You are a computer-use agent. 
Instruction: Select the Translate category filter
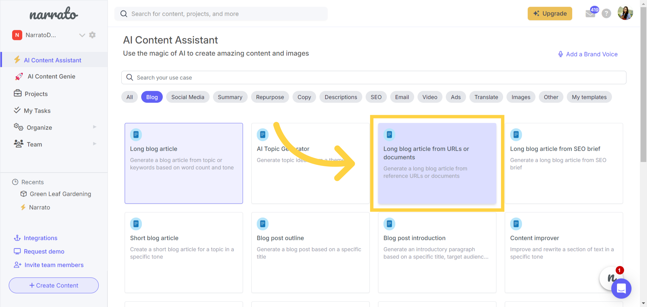pyautogui.click(x=486, y=97)
